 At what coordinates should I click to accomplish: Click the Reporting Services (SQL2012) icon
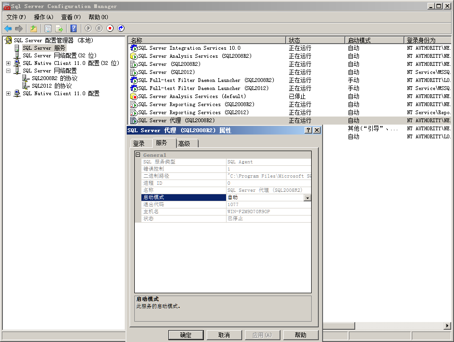134,112
